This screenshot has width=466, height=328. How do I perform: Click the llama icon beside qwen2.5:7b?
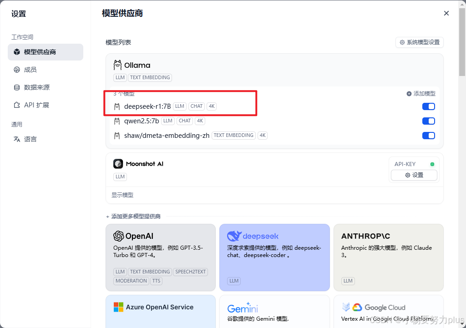click(117, 121)
